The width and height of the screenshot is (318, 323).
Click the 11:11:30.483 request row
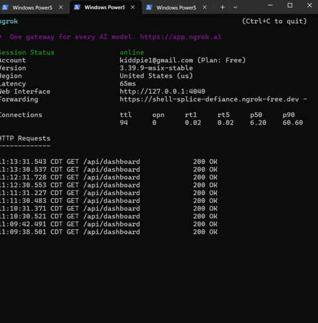(109, 201)
